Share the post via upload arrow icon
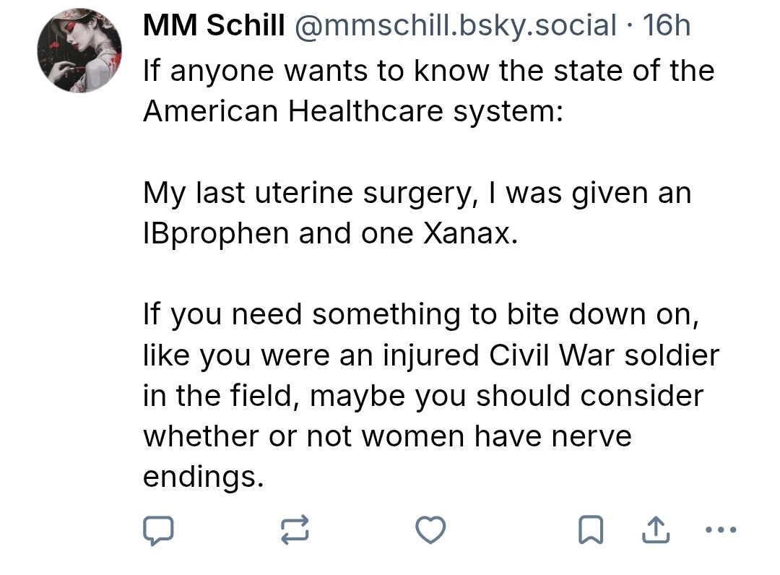 (x=654, y=531)
